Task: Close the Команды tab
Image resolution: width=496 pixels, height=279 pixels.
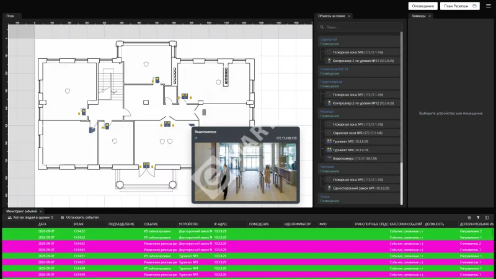Action: [x=430, y=16]
